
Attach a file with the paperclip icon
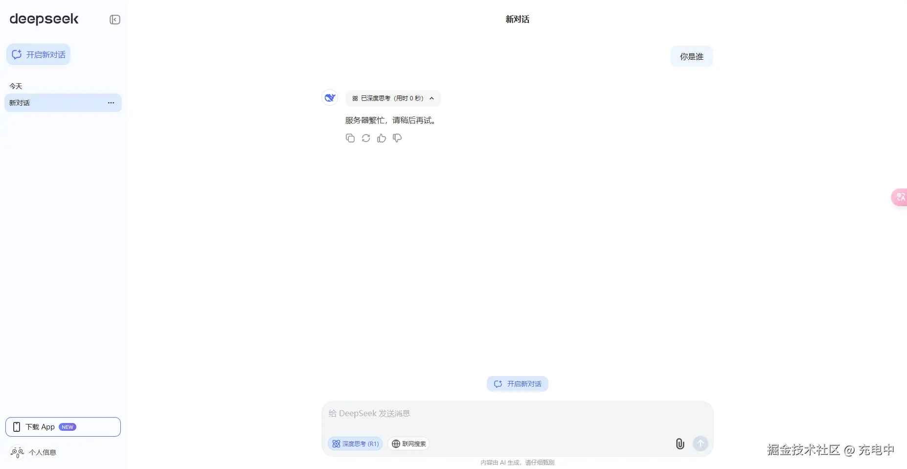tap(680, 444)
